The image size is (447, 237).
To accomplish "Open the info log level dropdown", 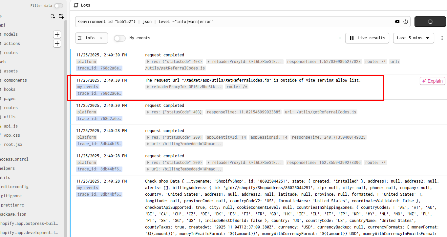I will pyautogui.click(x=91, y=38).
